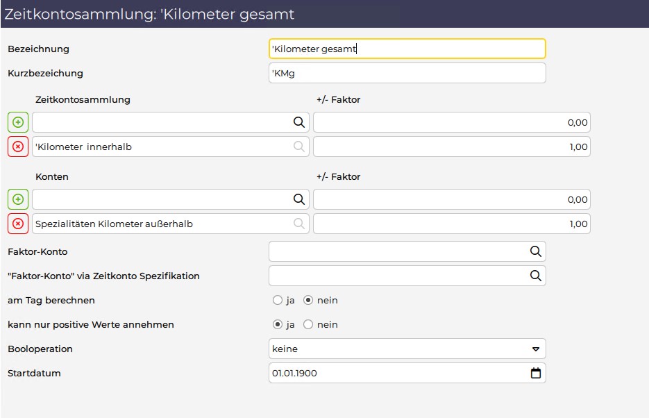Click green plus icon under Zeitkontosammlung

[18, 122]
